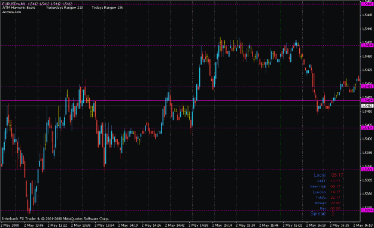374x228 pixels.
Task: Click the 2 May 16:35 time axis label
Action: (x=340, y=225)
